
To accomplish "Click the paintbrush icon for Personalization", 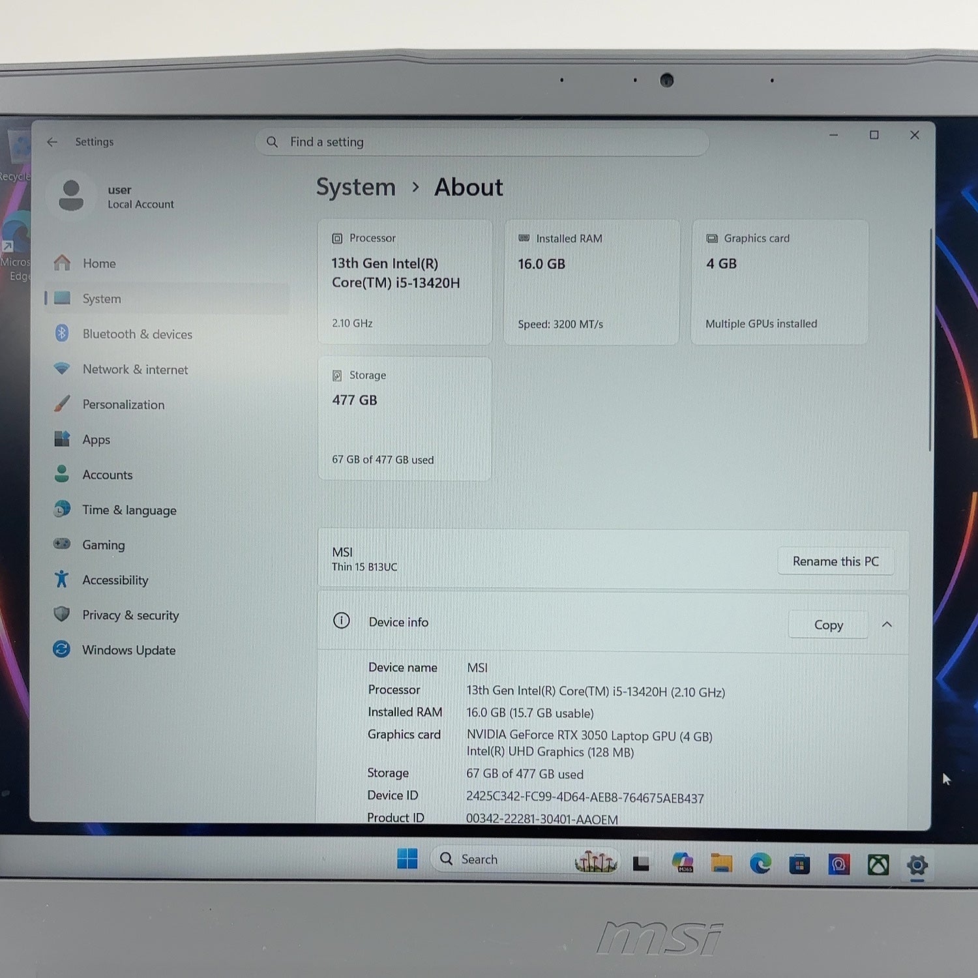I will (62, 404).
